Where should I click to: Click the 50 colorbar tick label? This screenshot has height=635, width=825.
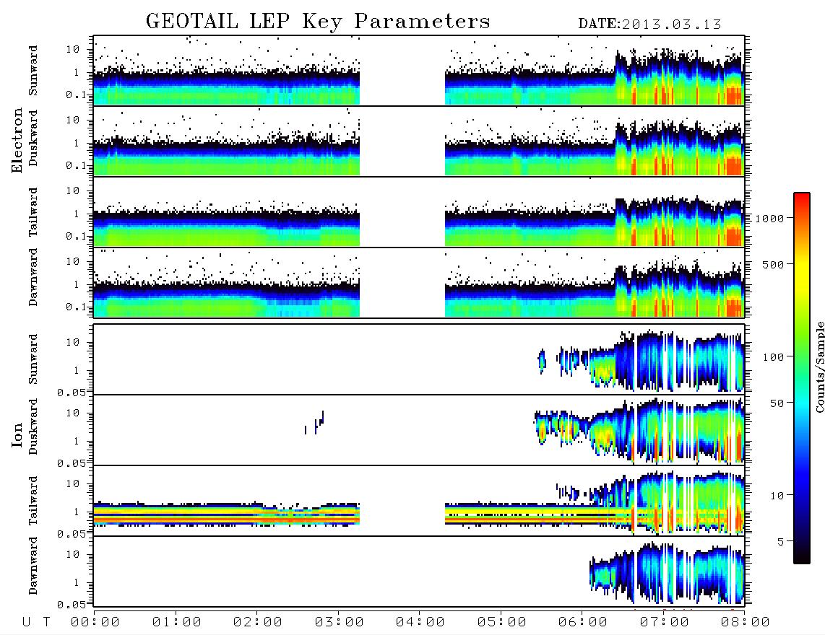[x=777, y=403]
